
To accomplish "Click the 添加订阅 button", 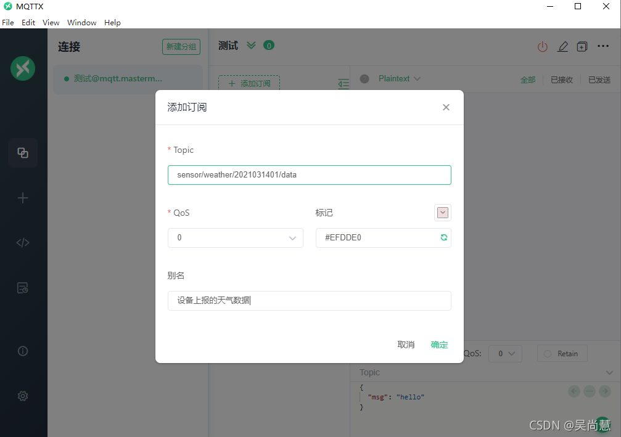I will click(249, 83).
